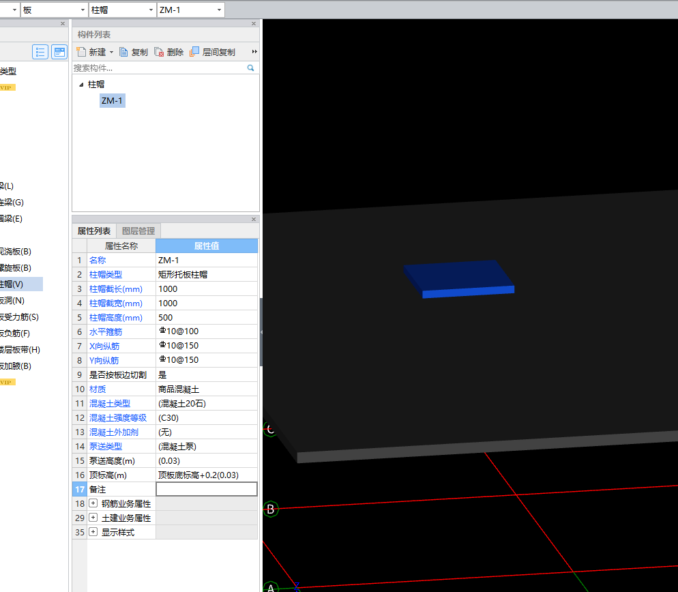Click axis B grid label
The width and height of the screenshot is (678, 592).
point(271,509)
